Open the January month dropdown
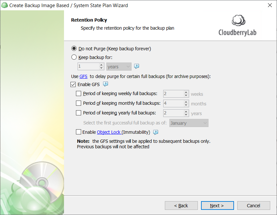 tap(189, 123)
